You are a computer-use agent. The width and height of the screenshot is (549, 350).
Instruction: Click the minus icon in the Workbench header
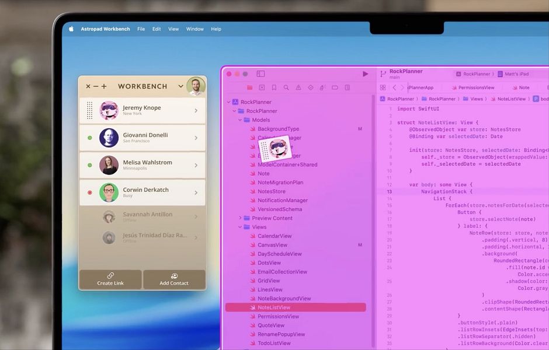coord(96,86)
